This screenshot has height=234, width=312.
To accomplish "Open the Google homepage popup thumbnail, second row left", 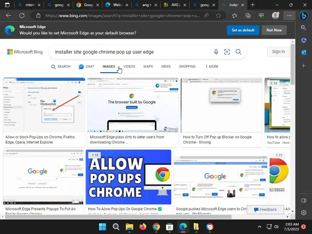I will (43, 177).
